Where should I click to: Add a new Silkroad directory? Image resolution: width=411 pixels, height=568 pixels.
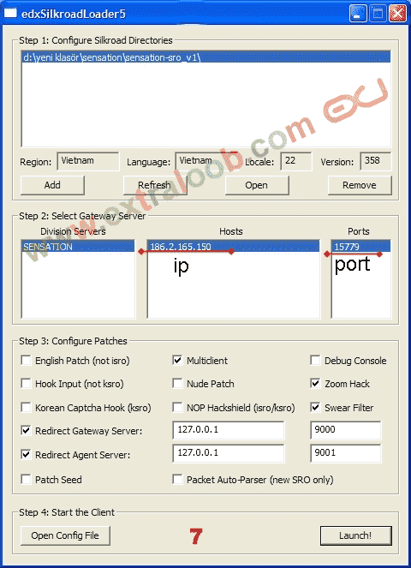pos(52,185)
